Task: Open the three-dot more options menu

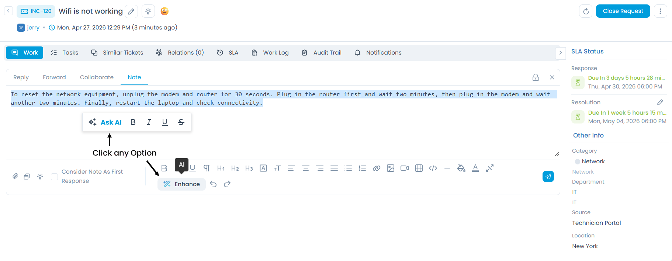Action: click(660, 11)
